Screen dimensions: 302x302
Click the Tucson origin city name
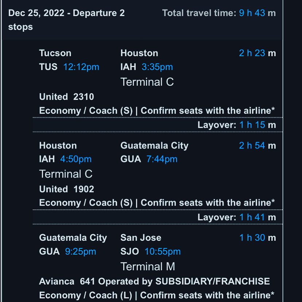click(55, 53)
